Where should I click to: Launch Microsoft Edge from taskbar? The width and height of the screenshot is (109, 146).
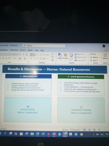click(37, 134)
